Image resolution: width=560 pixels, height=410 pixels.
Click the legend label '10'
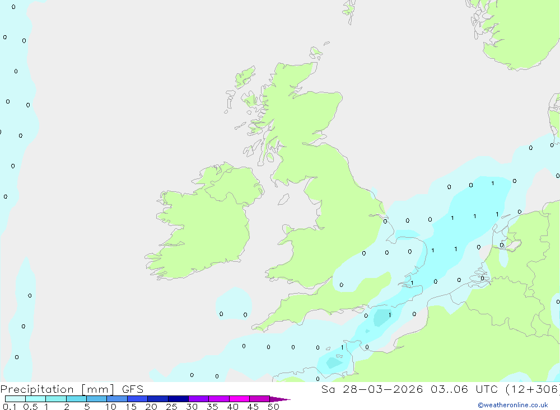click(x=111, y=407)
